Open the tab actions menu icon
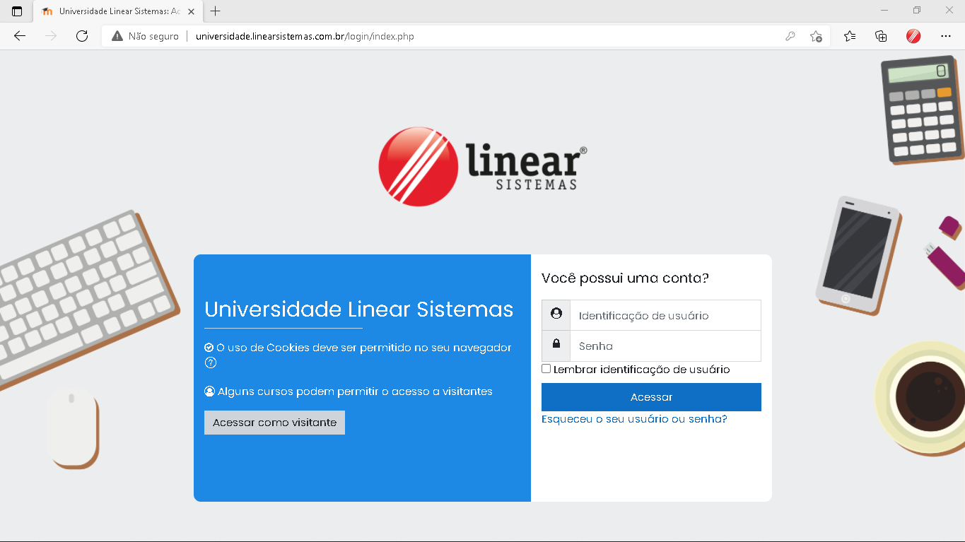The image size is (965, 542). point(17,11)
